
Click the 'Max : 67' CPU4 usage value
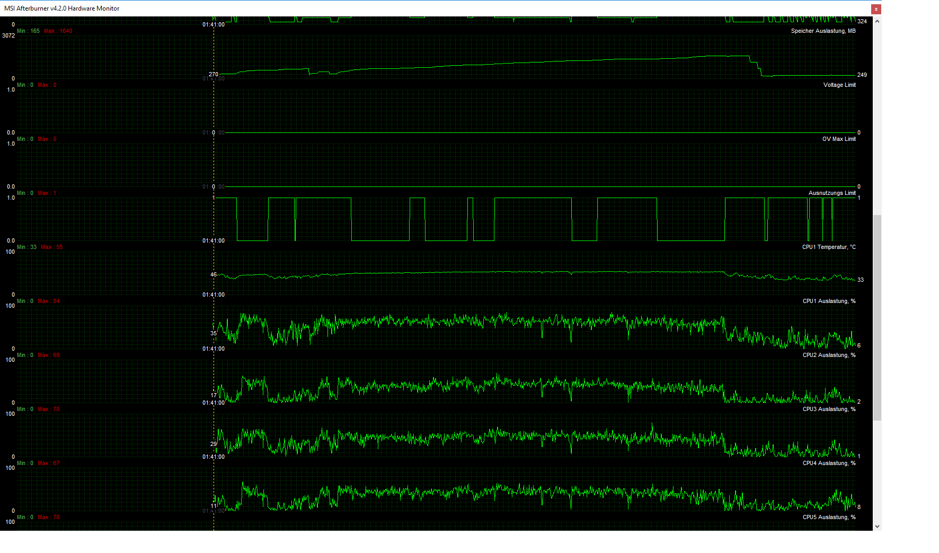coord(49,463)
